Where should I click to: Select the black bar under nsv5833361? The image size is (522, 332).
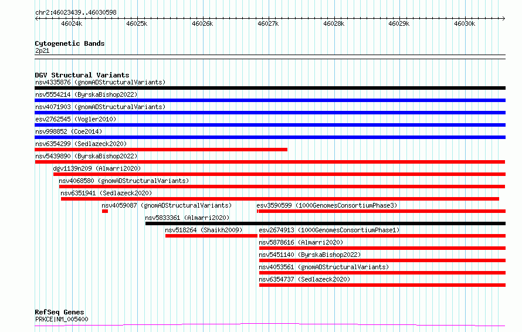(x=326, y=223)
